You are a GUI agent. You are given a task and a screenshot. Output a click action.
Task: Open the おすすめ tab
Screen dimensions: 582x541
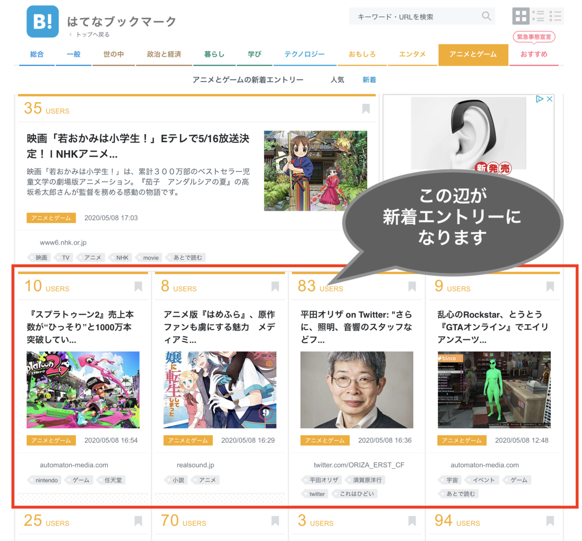point(534,54)
